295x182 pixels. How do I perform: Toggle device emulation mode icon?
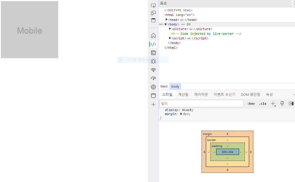click(153, 13)
